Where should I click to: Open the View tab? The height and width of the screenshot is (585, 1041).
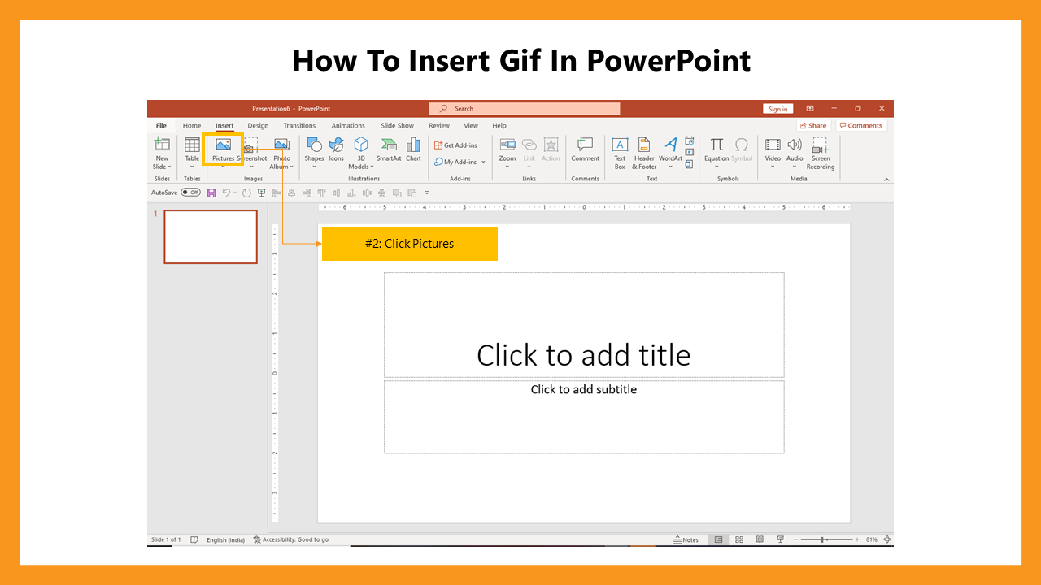[471, 126]
